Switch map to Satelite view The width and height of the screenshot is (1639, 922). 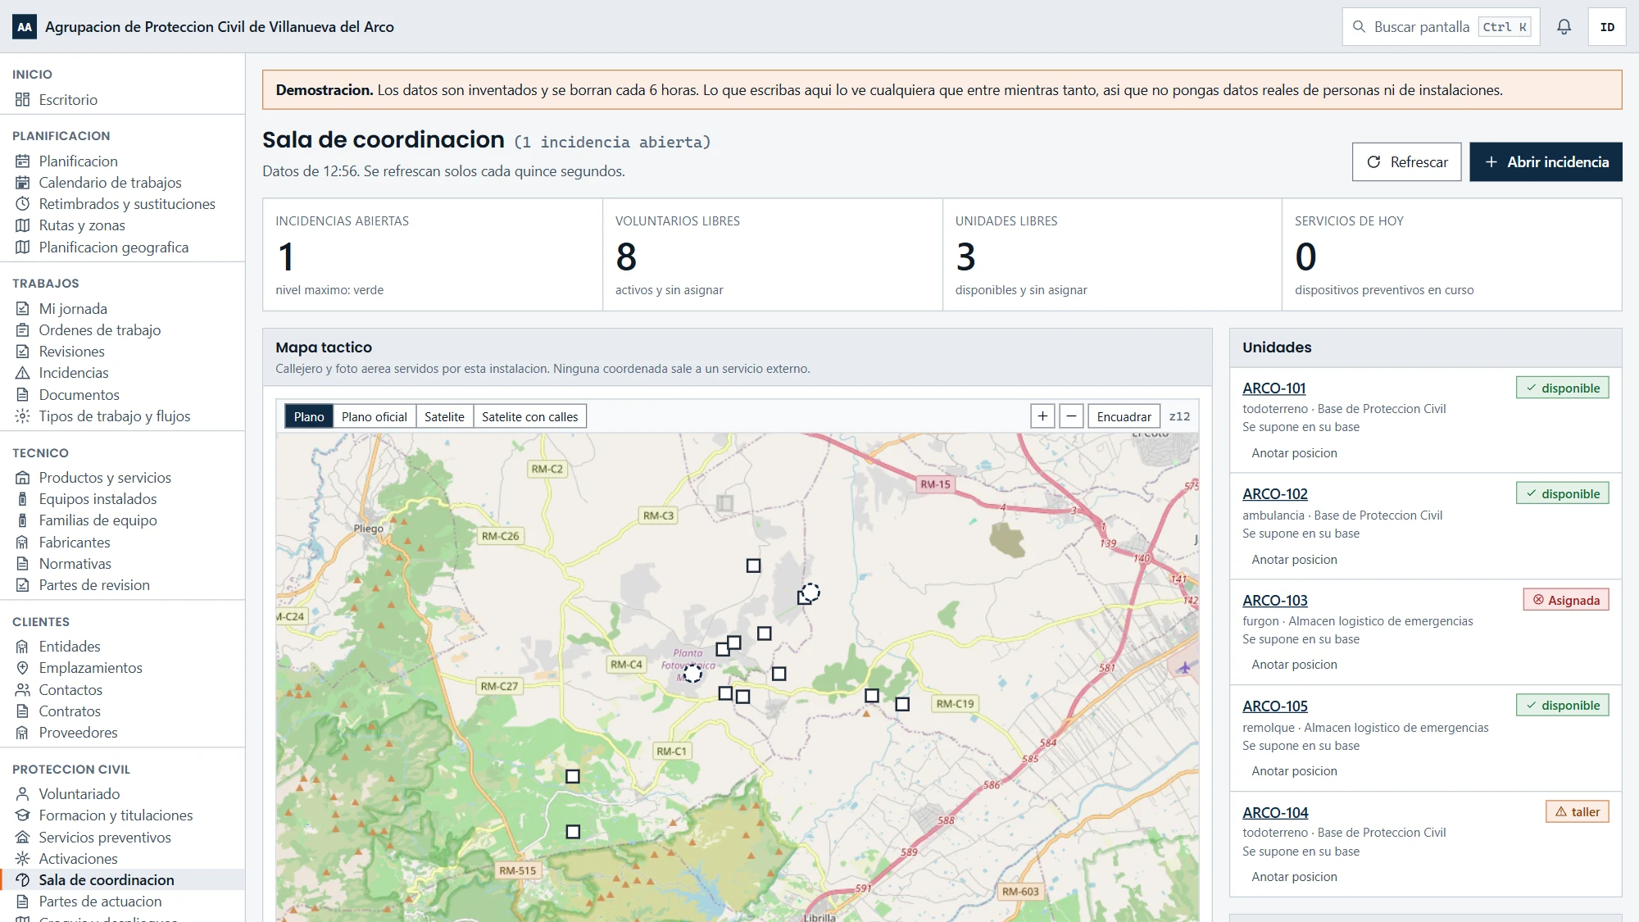(x=444, y=416)
